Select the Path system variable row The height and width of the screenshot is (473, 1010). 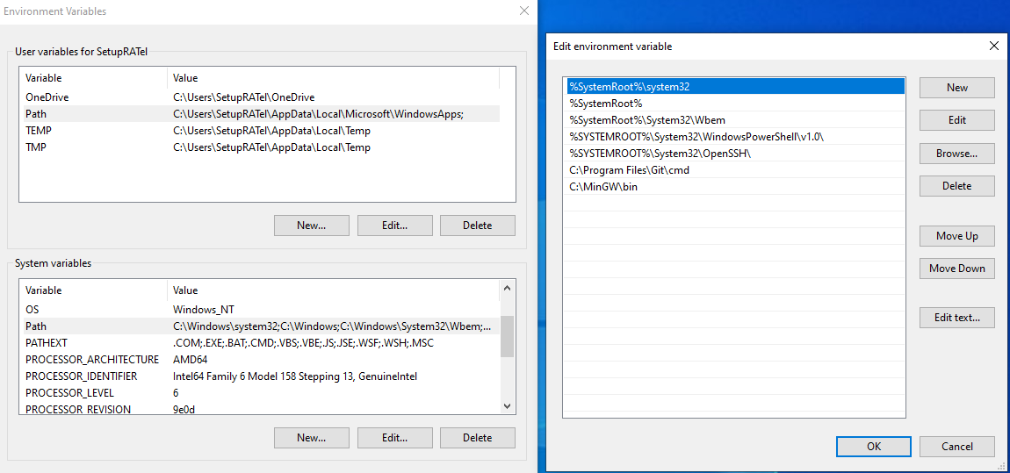(260, 326)
